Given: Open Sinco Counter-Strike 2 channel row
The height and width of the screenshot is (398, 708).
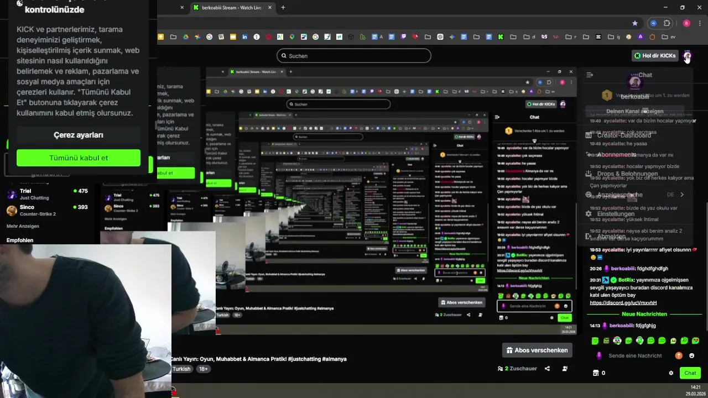Looking at the screenshot, I should pos(48,211).
